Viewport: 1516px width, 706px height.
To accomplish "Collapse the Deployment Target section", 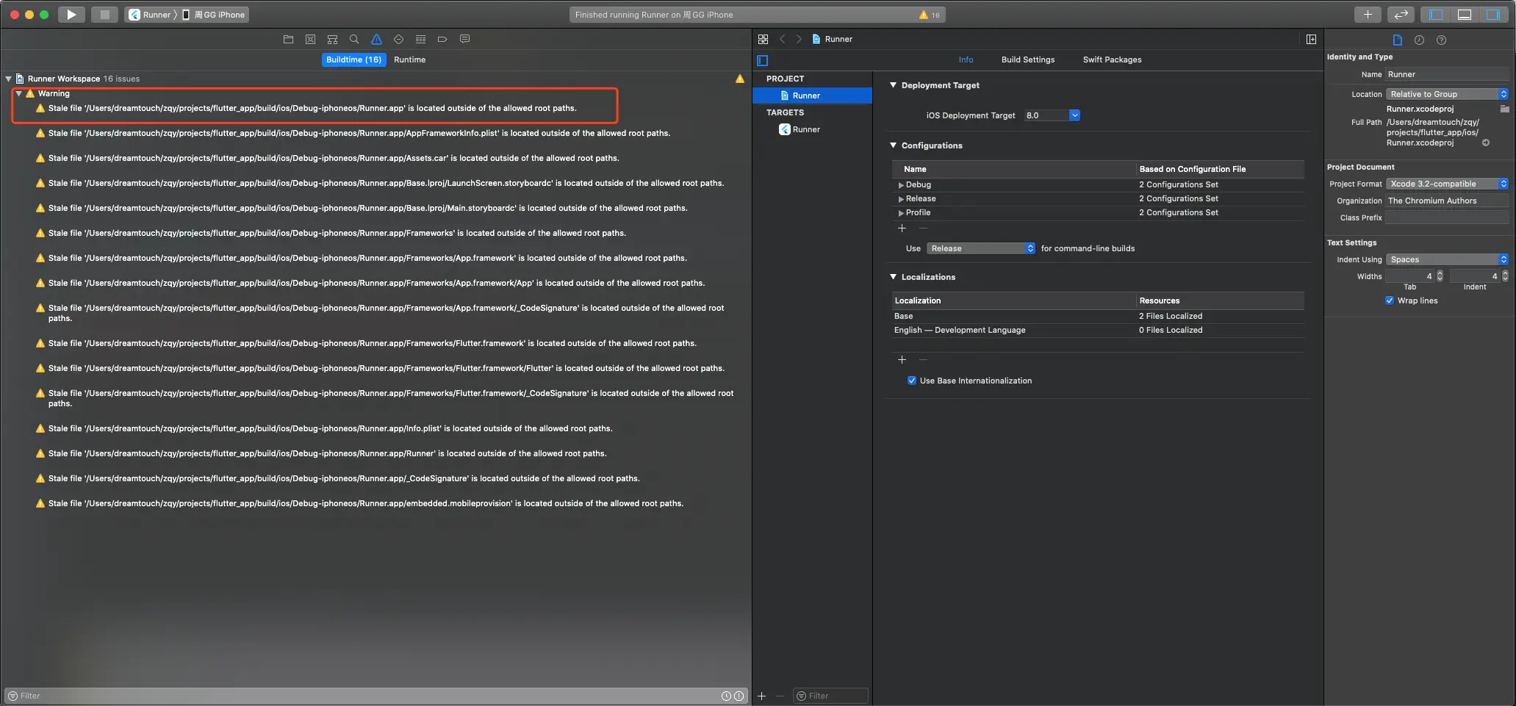I will [893, 85].
